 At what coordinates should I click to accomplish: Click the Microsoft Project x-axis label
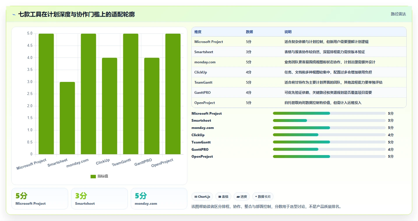pos(31,164)
